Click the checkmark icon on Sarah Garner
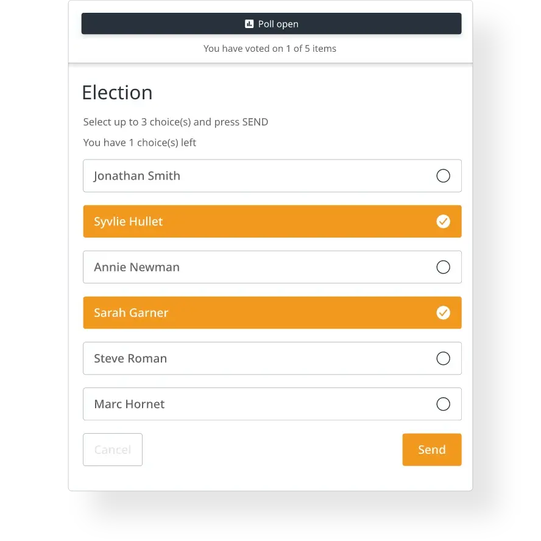 coord(443,313)
